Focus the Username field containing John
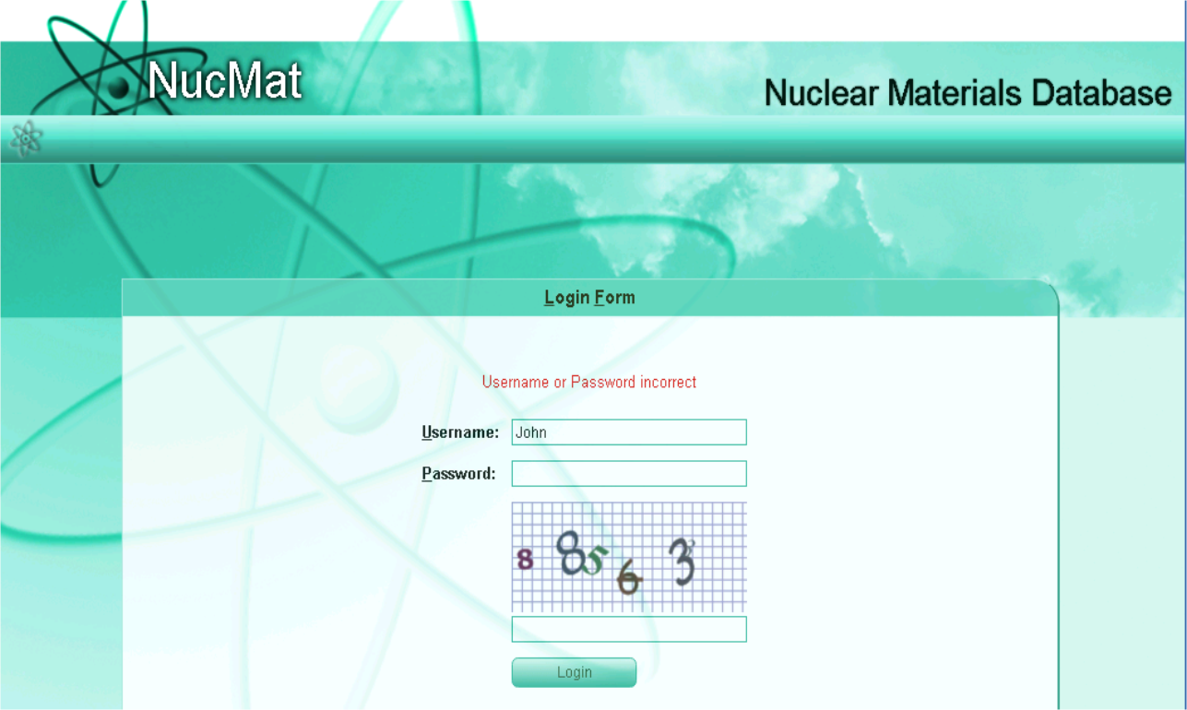 [629, 432]
